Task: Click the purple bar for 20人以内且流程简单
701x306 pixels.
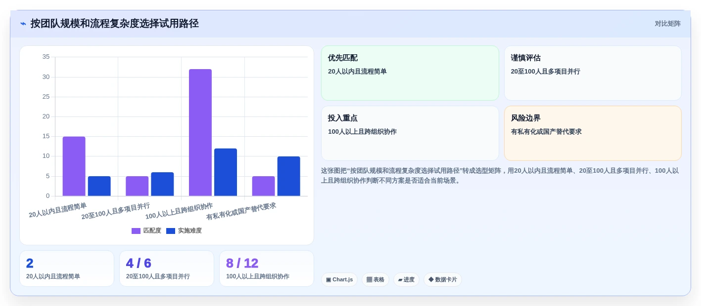Action: pos(74,166)
